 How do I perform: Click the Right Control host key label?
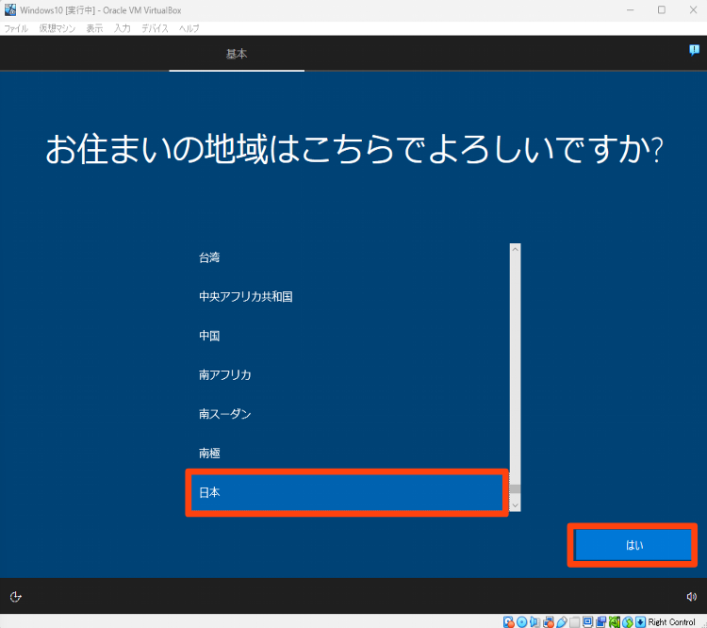[x=672, y=621]
